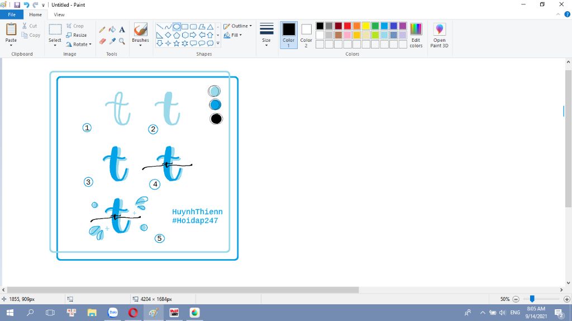Choose the Five-point star shape
572x321 pixels.
(x=177, y=43)
